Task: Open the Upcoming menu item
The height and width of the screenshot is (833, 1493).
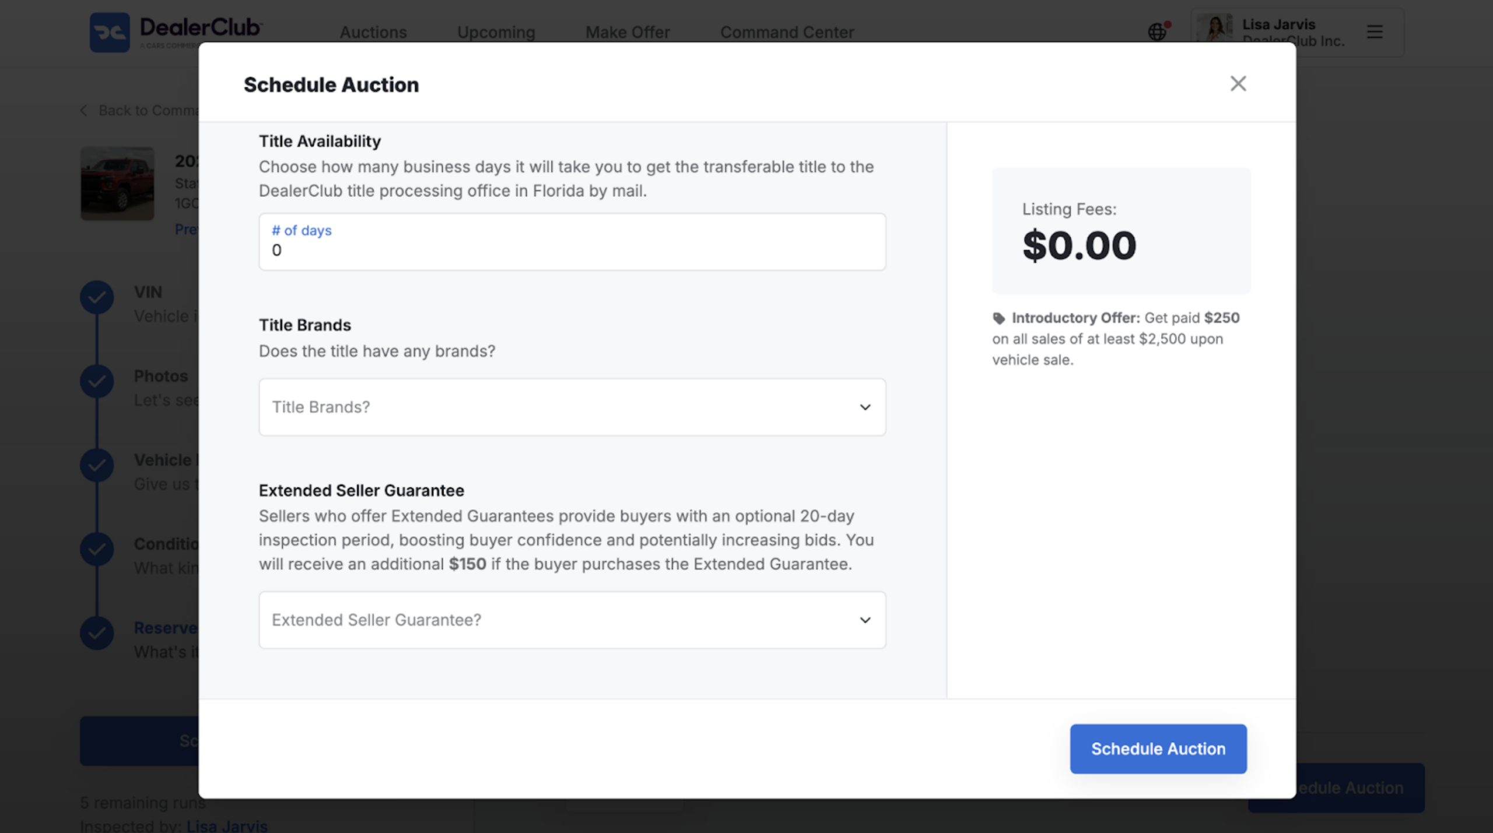Action: [496, 32]
